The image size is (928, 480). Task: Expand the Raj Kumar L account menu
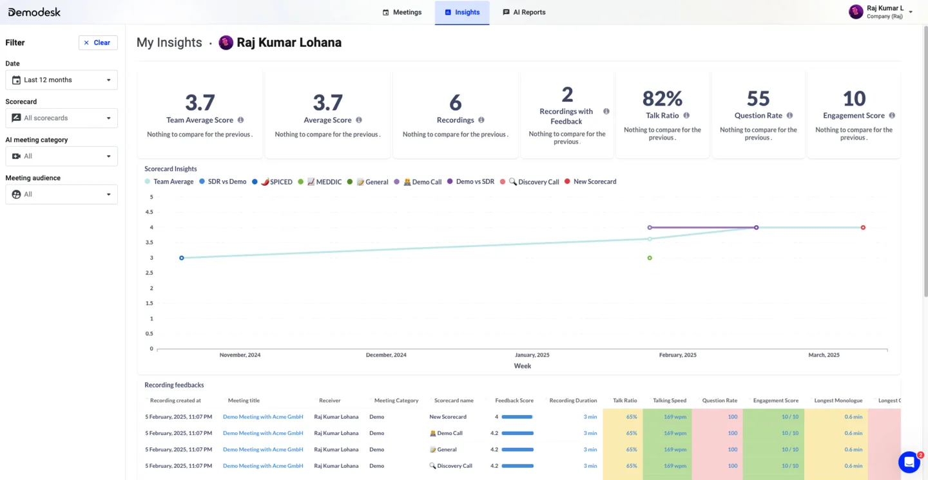(911, 12)
